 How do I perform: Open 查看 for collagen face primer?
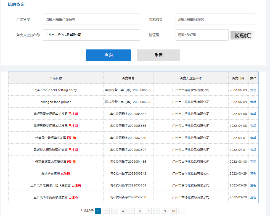253,102
